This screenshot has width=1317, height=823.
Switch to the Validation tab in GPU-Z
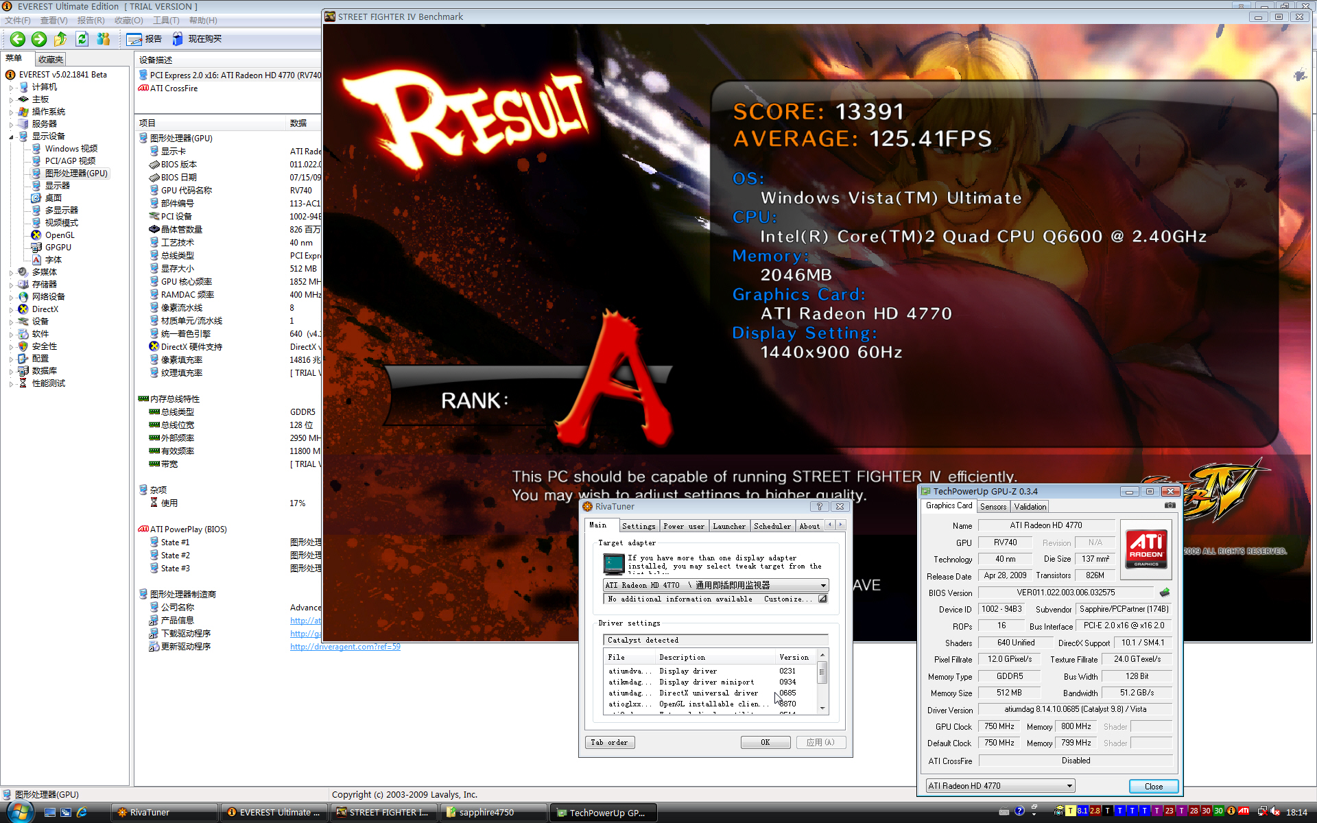tap(1030, 507)
